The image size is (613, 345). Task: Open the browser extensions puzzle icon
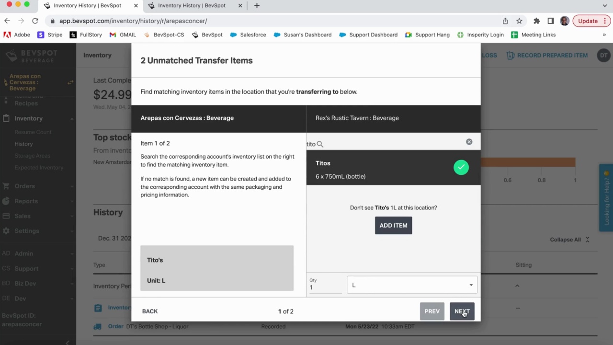click(x=537, y=21)
